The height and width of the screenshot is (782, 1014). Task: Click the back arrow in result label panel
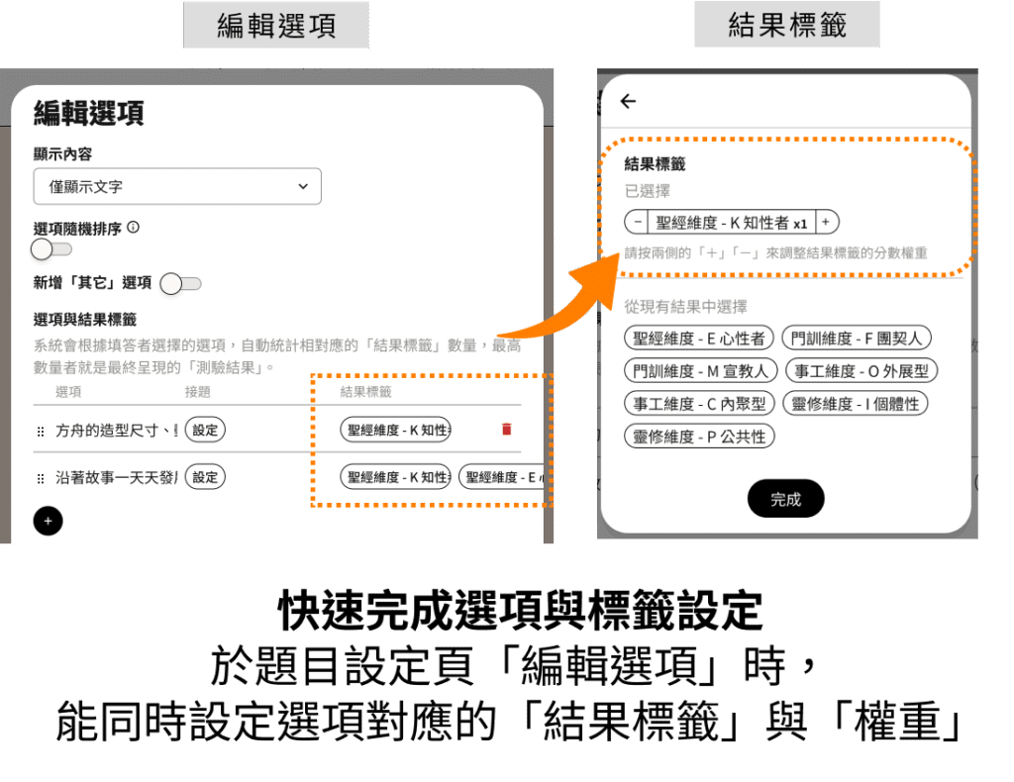pos(628,101)
